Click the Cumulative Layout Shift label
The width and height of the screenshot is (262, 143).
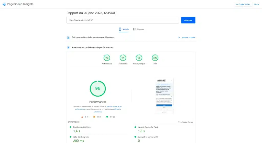click(x=148, y=137)
